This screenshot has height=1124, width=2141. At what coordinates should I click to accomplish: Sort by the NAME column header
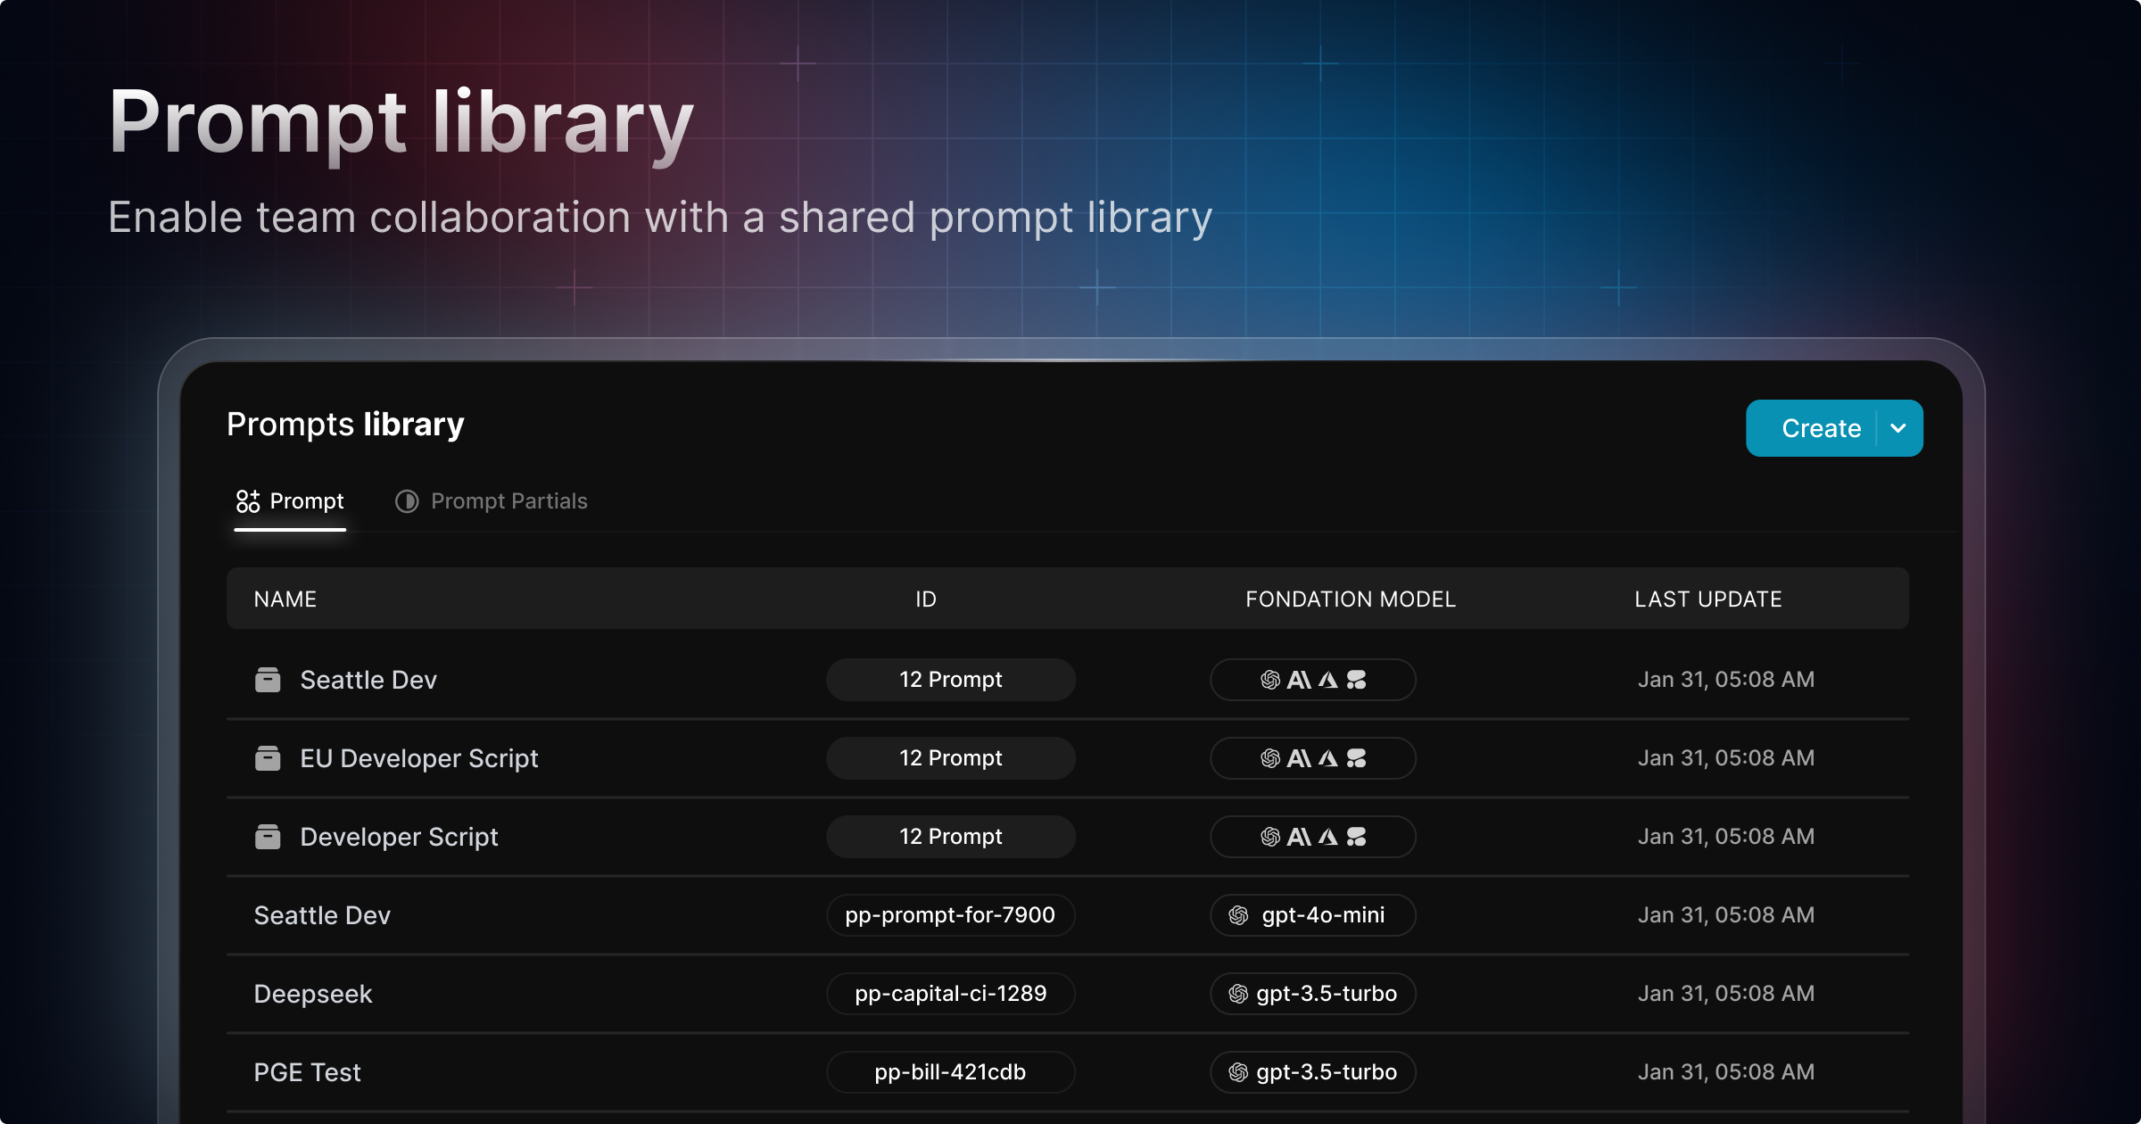[x=285, y=599]
